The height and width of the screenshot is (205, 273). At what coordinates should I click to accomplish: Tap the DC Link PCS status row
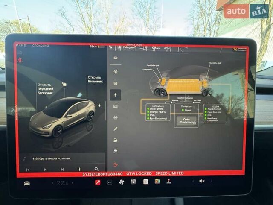pos(208,115)
